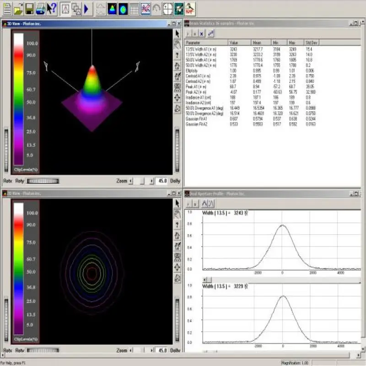This screenshot has width=366, height=366.
Task: Click home view icon in 2D View
Action: point(178,236)
